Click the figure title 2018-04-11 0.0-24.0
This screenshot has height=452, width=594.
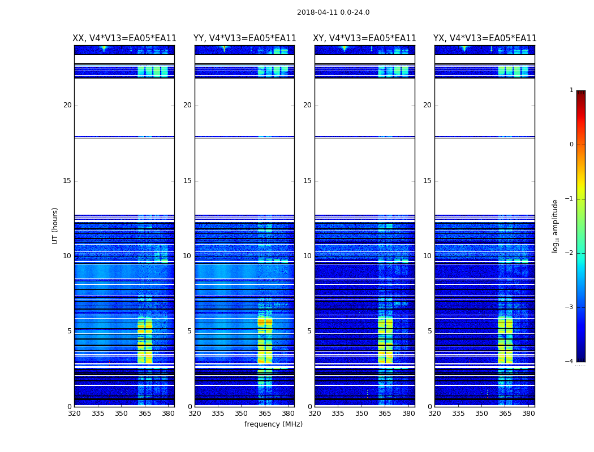[333, 12]
